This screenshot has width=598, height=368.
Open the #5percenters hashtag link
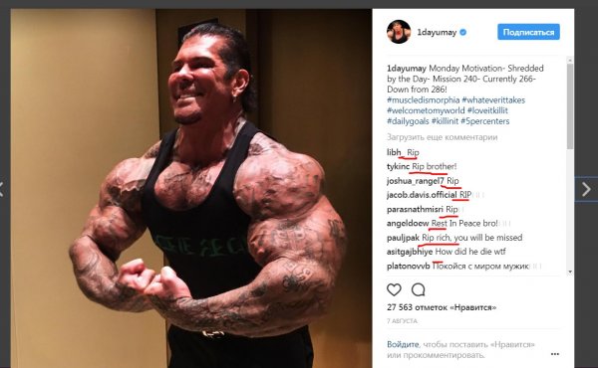coord(484,121)
